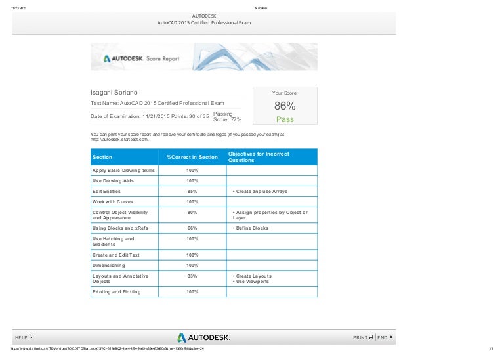Click the %Correct in Section column header

tap(192, 157)
